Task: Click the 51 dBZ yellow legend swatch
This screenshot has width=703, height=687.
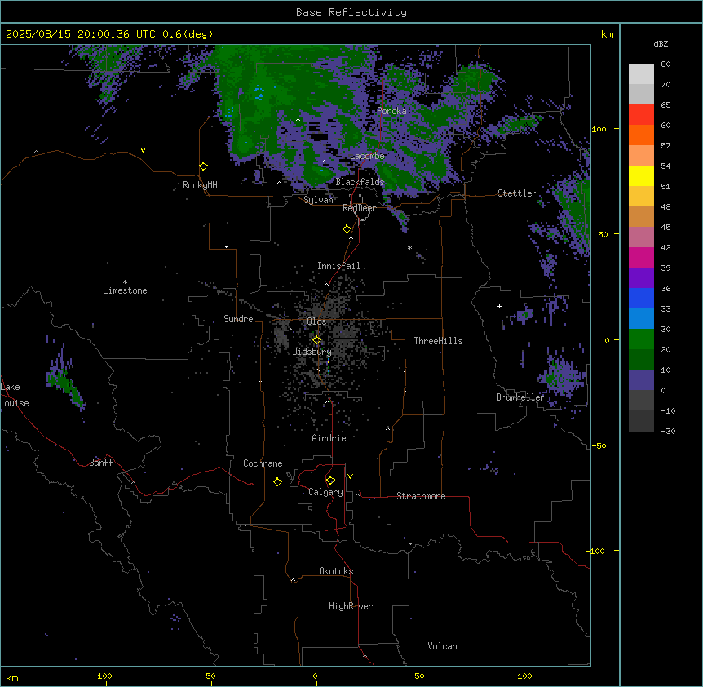Action: tap(641, 175)
